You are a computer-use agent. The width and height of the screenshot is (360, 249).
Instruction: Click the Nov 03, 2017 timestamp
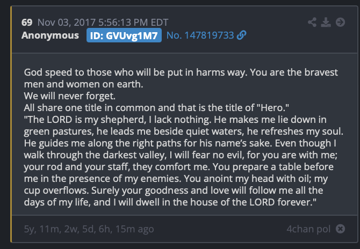102,22
